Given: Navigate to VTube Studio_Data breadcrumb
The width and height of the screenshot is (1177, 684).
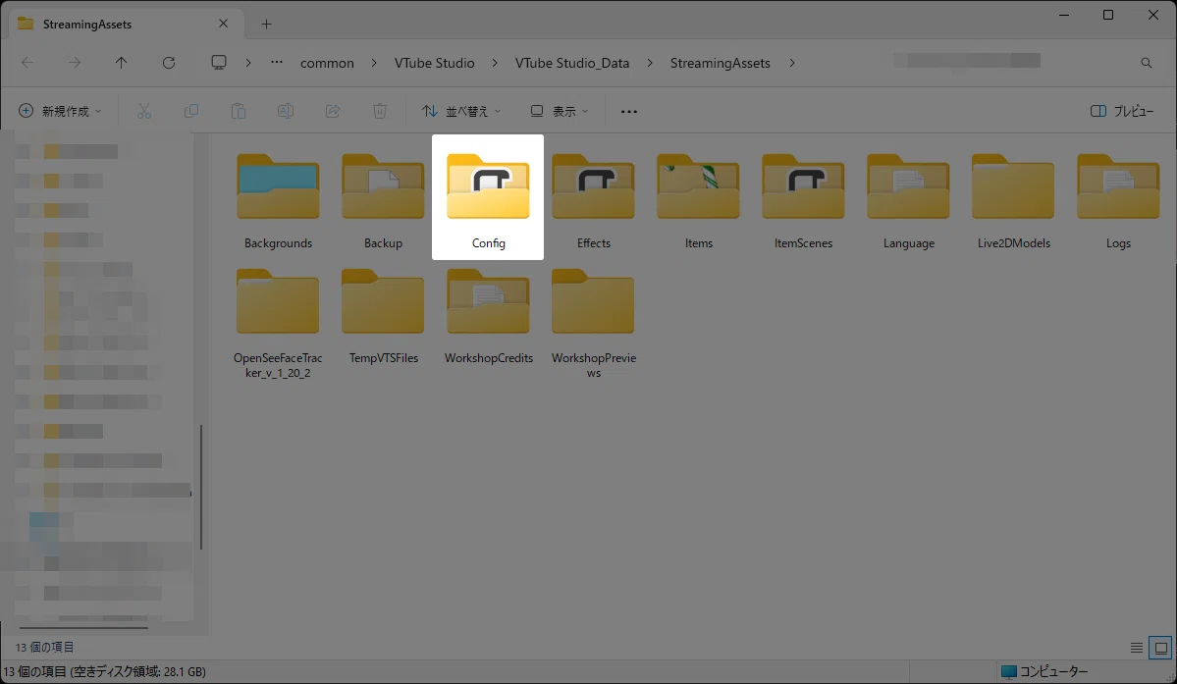Looking at the screenshot, I should click(572, 63).
